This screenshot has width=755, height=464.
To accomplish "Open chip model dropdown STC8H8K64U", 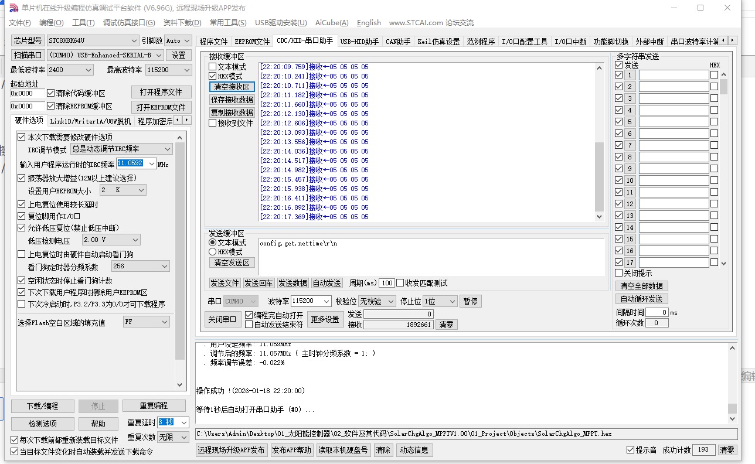I will click(x=93, y=40).
